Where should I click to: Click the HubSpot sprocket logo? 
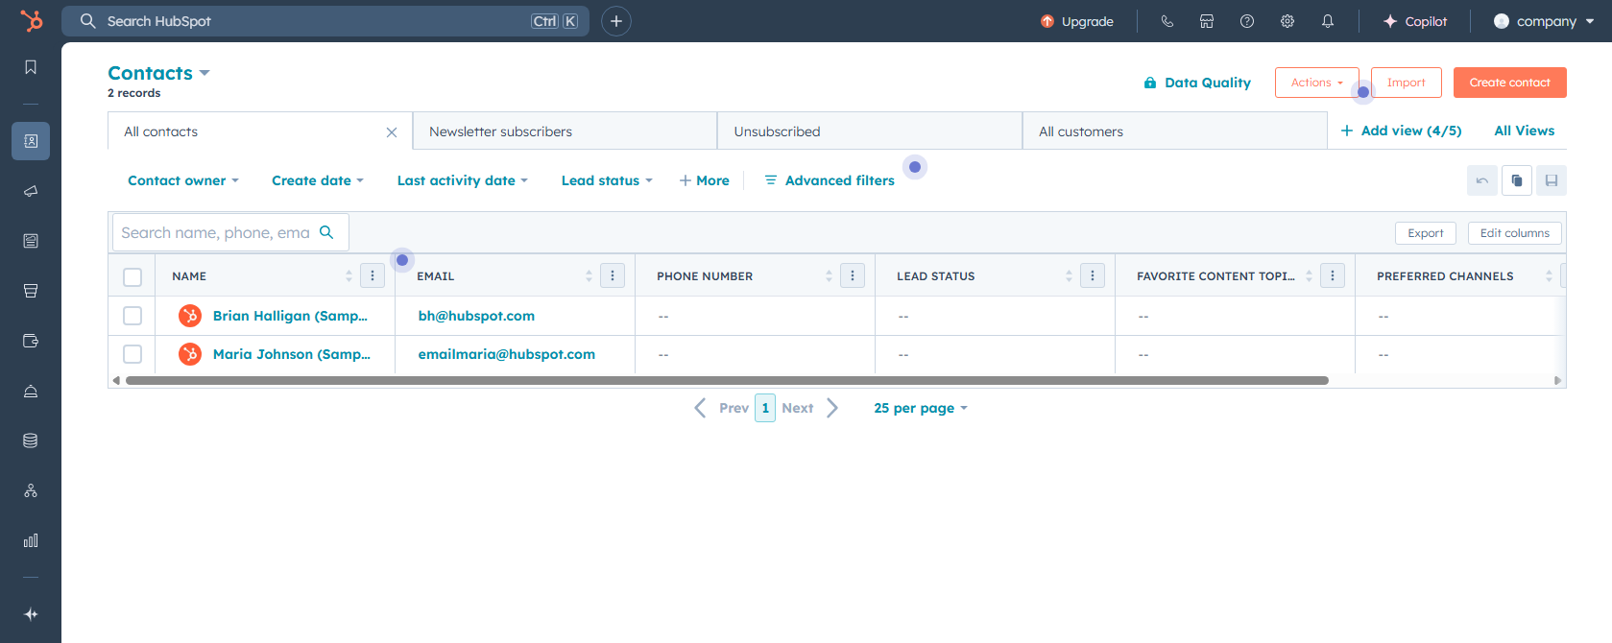pos(32,20)
